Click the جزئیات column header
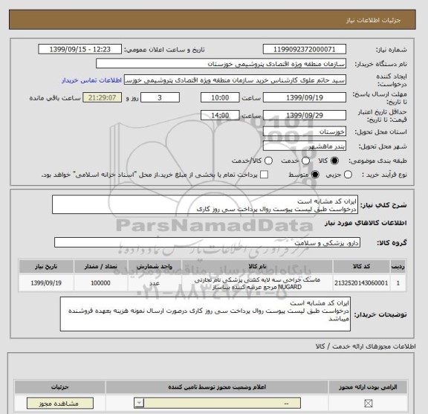The image size is (428, 414). point(59,387)
